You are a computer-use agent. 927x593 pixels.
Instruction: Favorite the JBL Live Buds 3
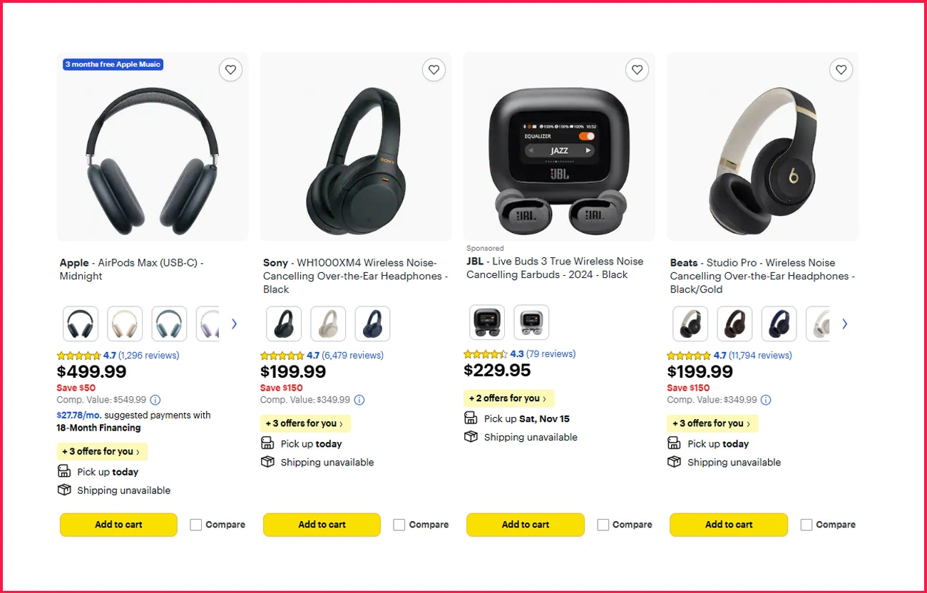click(x=637, y=70)
